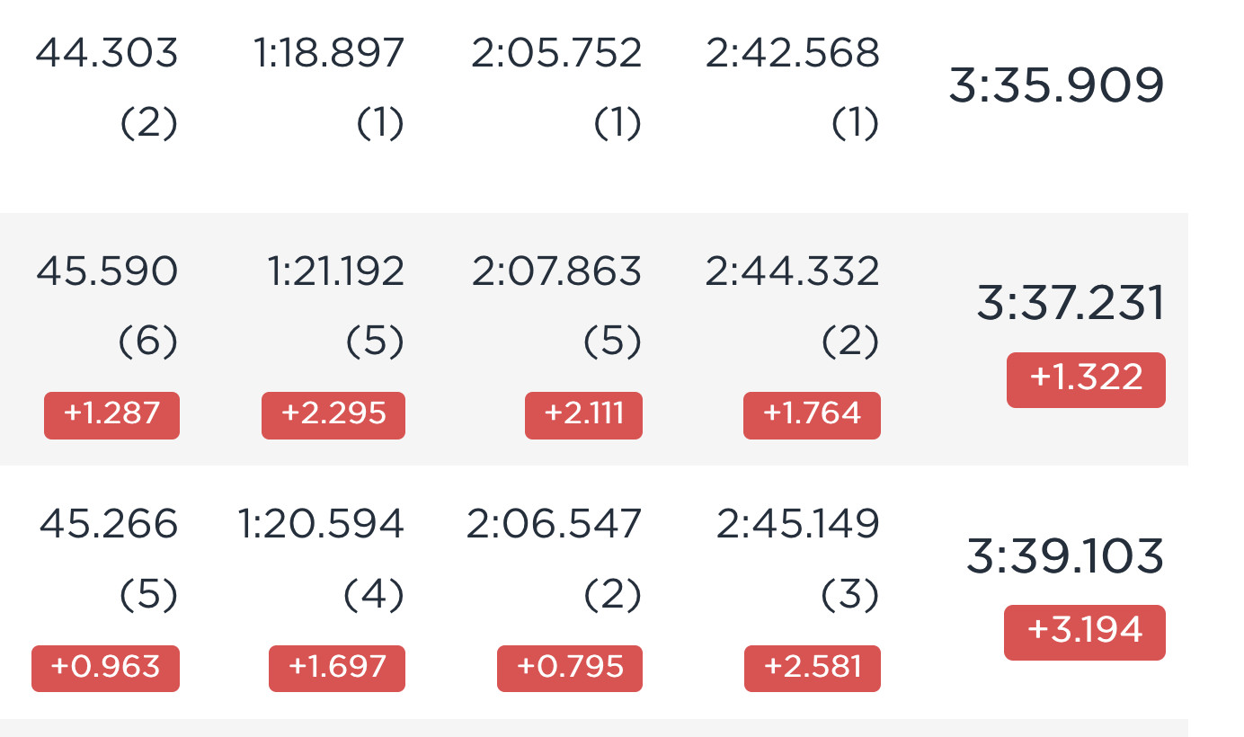
Task: Click the +1.764 red badge
Action: coord(812,415)
